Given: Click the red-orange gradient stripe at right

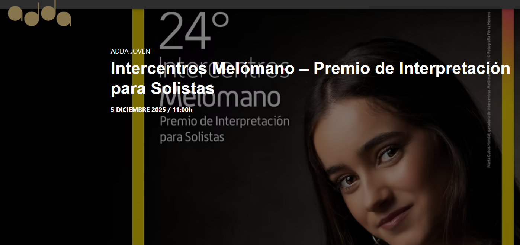Looking at the screenshot, I should [x=508, y=126].
